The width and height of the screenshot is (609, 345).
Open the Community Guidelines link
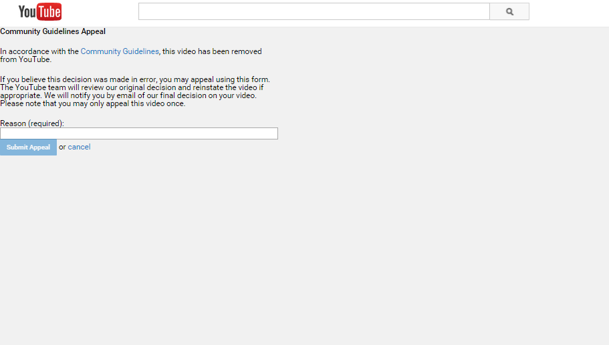pyautogui.click(x=120, y=51)
